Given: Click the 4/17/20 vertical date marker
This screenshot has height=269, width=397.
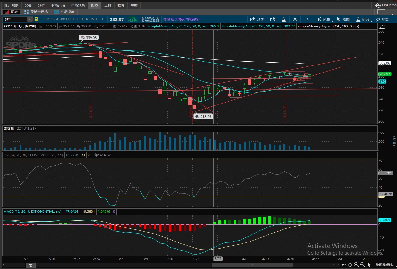Looking at the screenshot, I should point(284,112).
